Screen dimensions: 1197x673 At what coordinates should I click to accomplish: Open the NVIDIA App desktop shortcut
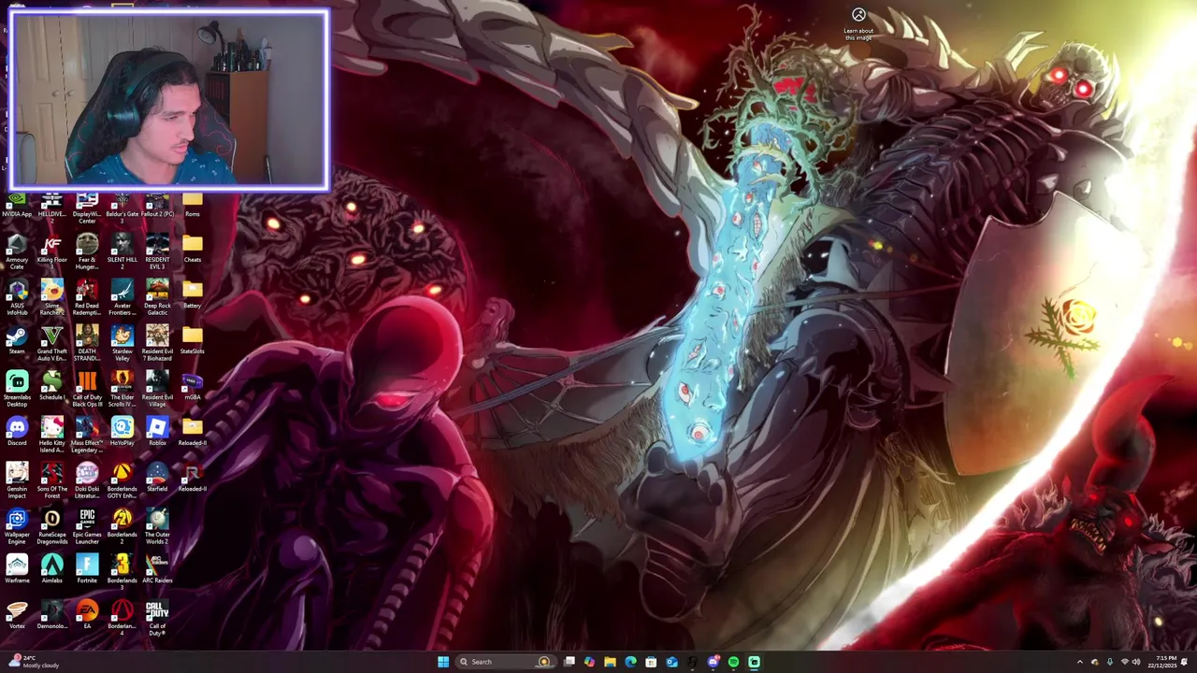[17, 207]
